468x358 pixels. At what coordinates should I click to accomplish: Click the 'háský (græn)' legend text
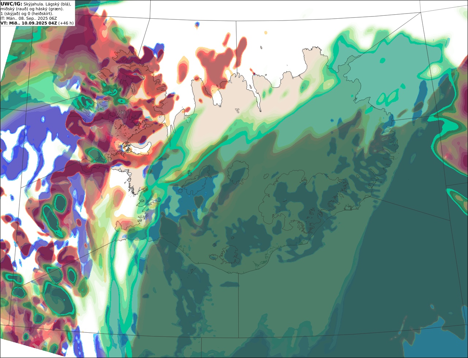click(x=50, y=9)
